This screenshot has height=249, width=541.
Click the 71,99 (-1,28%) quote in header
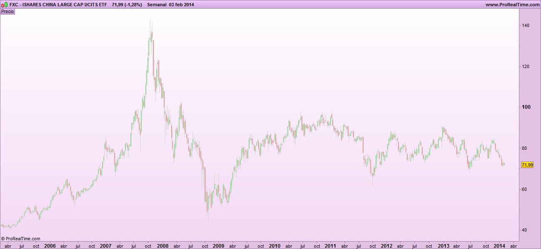click(x=127, y=5)
